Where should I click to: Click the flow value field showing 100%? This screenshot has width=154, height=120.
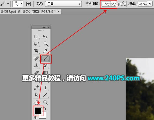coord(143,4)
